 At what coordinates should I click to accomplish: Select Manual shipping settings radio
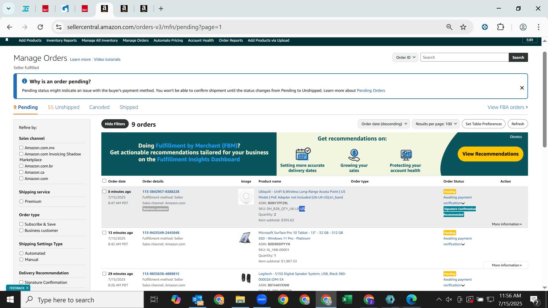[21, 260]
